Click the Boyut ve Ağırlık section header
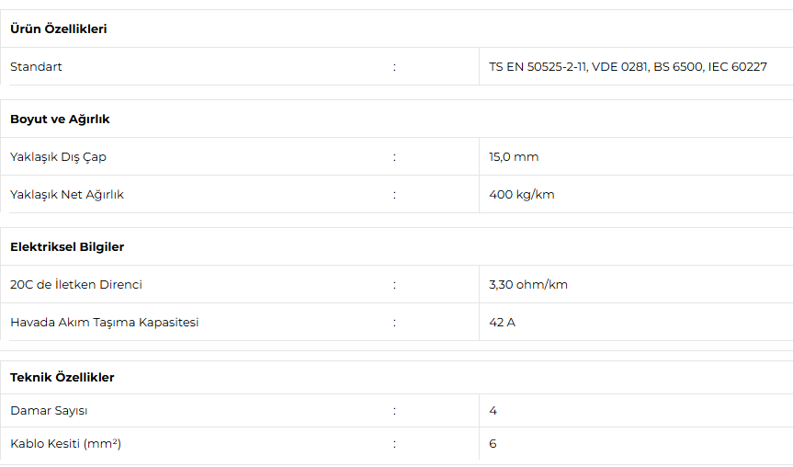The height and width of the screenshot is (467, 793). [x=60, y=119]
